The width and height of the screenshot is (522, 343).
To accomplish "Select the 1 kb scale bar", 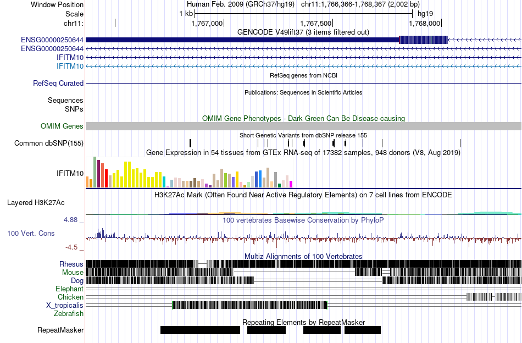I will [x=304, y=14].
